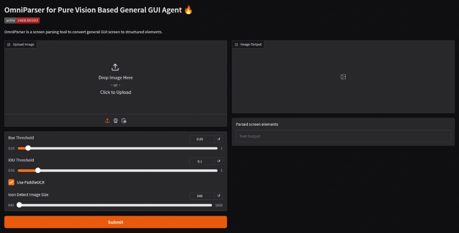The width and height of the screenshot is (459, 233).
Task: Click the Parsed screen elements text output box
Action: (343, 136)
